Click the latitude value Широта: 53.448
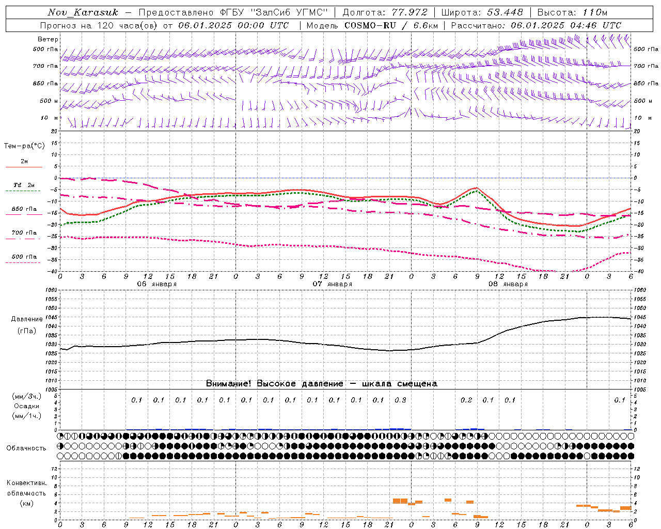Image resolution: width=661 pixels, height=529 pixels. click(x=482, y=12)
